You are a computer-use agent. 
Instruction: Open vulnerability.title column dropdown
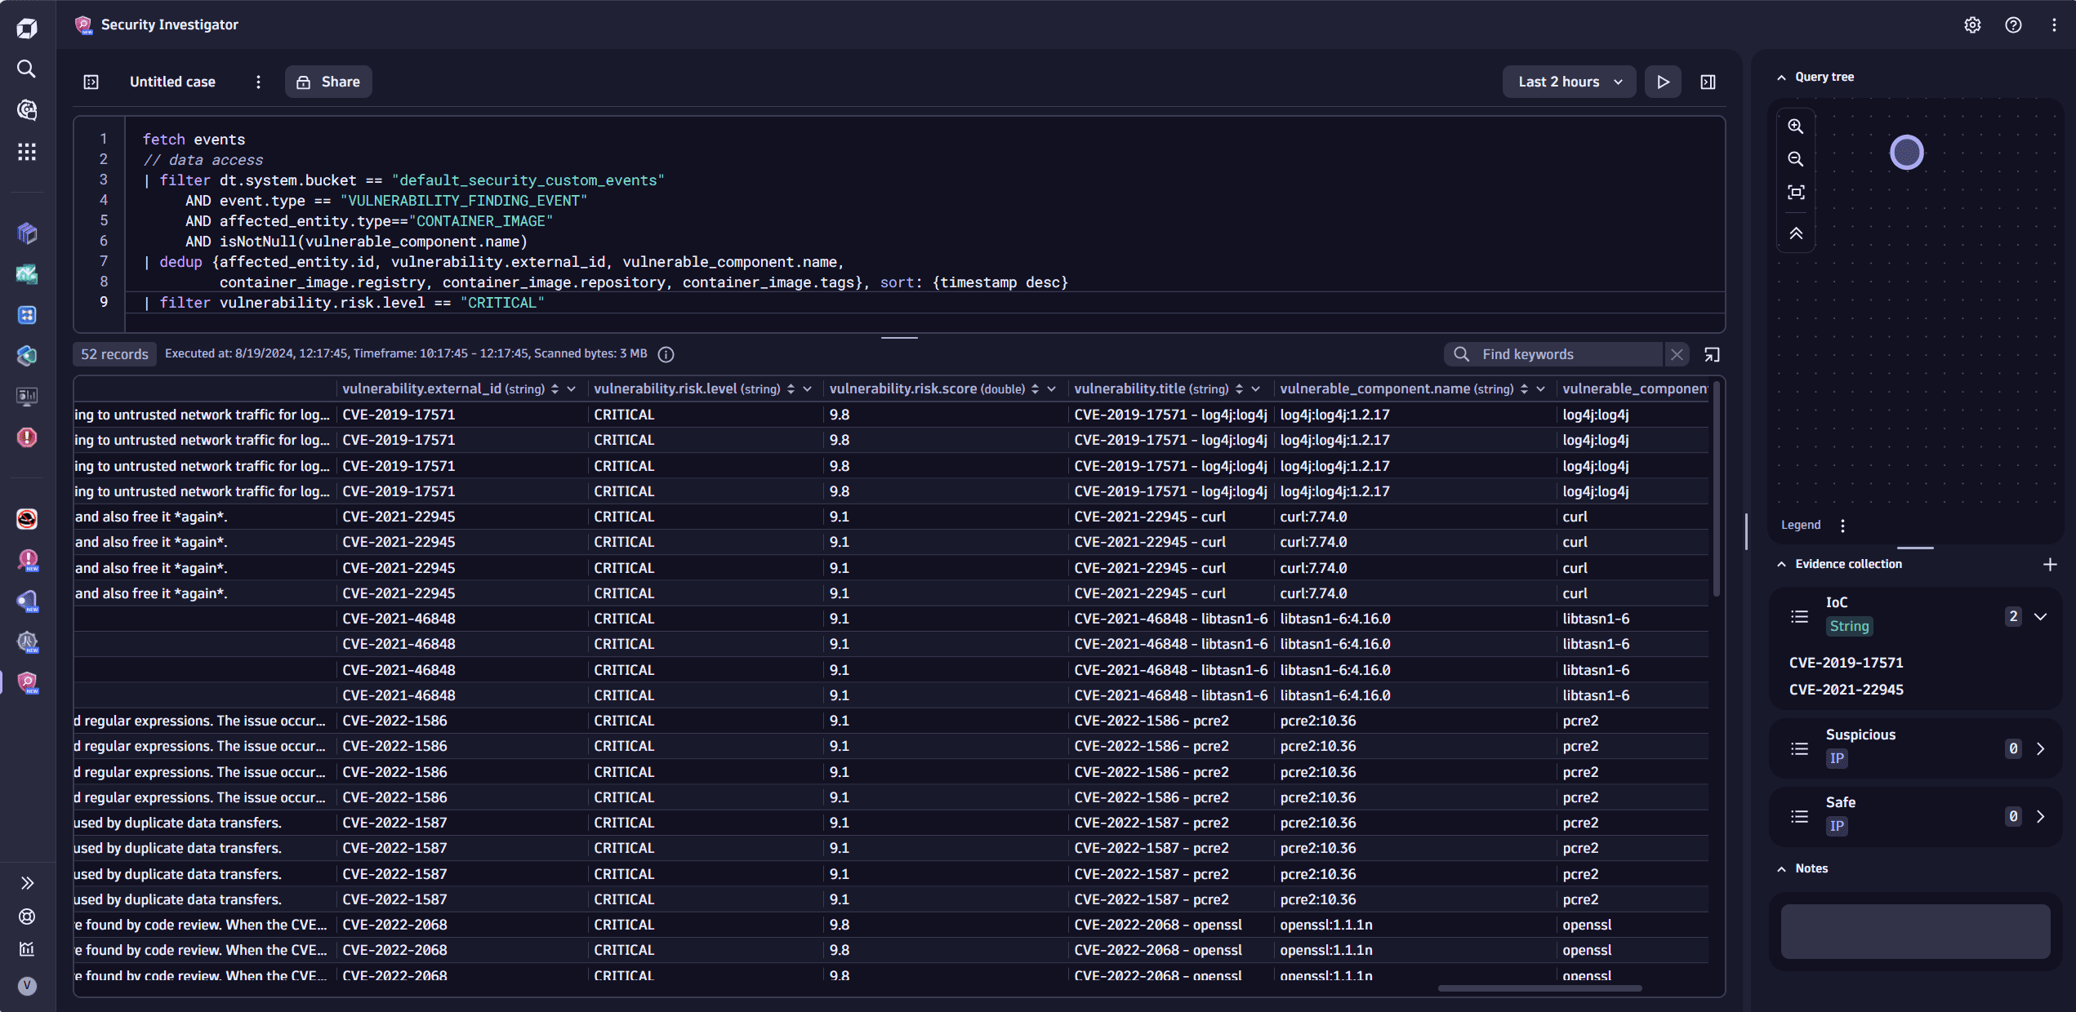point(1255,389)
